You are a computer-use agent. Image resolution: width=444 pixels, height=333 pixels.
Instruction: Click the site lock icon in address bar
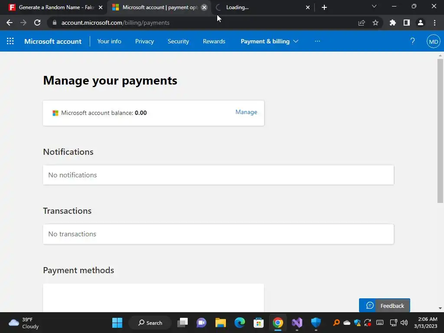tap(55, 23)
